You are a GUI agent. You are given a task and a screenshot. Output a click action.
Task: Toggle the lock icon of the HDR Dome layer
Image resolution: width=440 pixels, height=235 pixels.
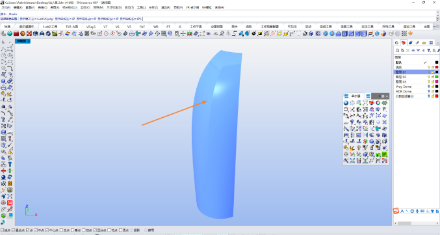[433, 91]
